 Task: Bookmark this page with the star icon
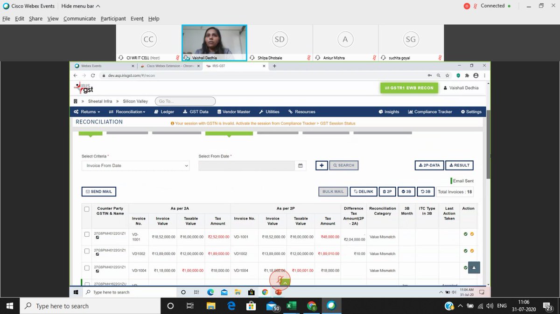point(447,75)
